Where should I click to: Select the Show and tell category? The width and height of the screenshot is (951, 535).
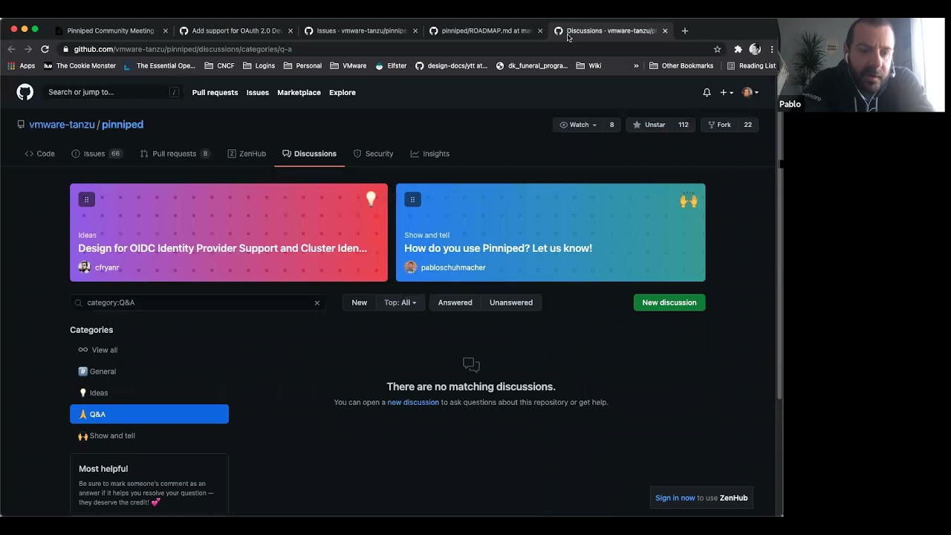(x=149, y=436)
